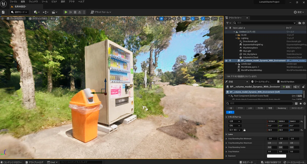Toggle visibility eye of BP__volume_model row
Screen dimensions: 307x164
click(226, 60)
